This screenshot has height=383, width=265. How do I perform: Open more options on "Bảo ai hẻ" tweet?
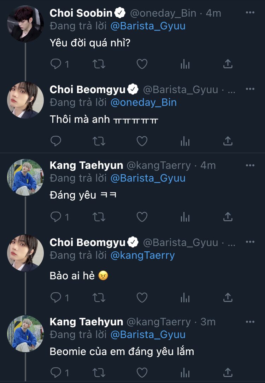coord(250,242)
